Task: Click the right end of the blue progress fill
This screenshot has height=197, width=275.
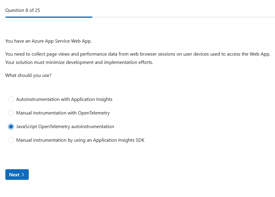Action: (91, 17)
